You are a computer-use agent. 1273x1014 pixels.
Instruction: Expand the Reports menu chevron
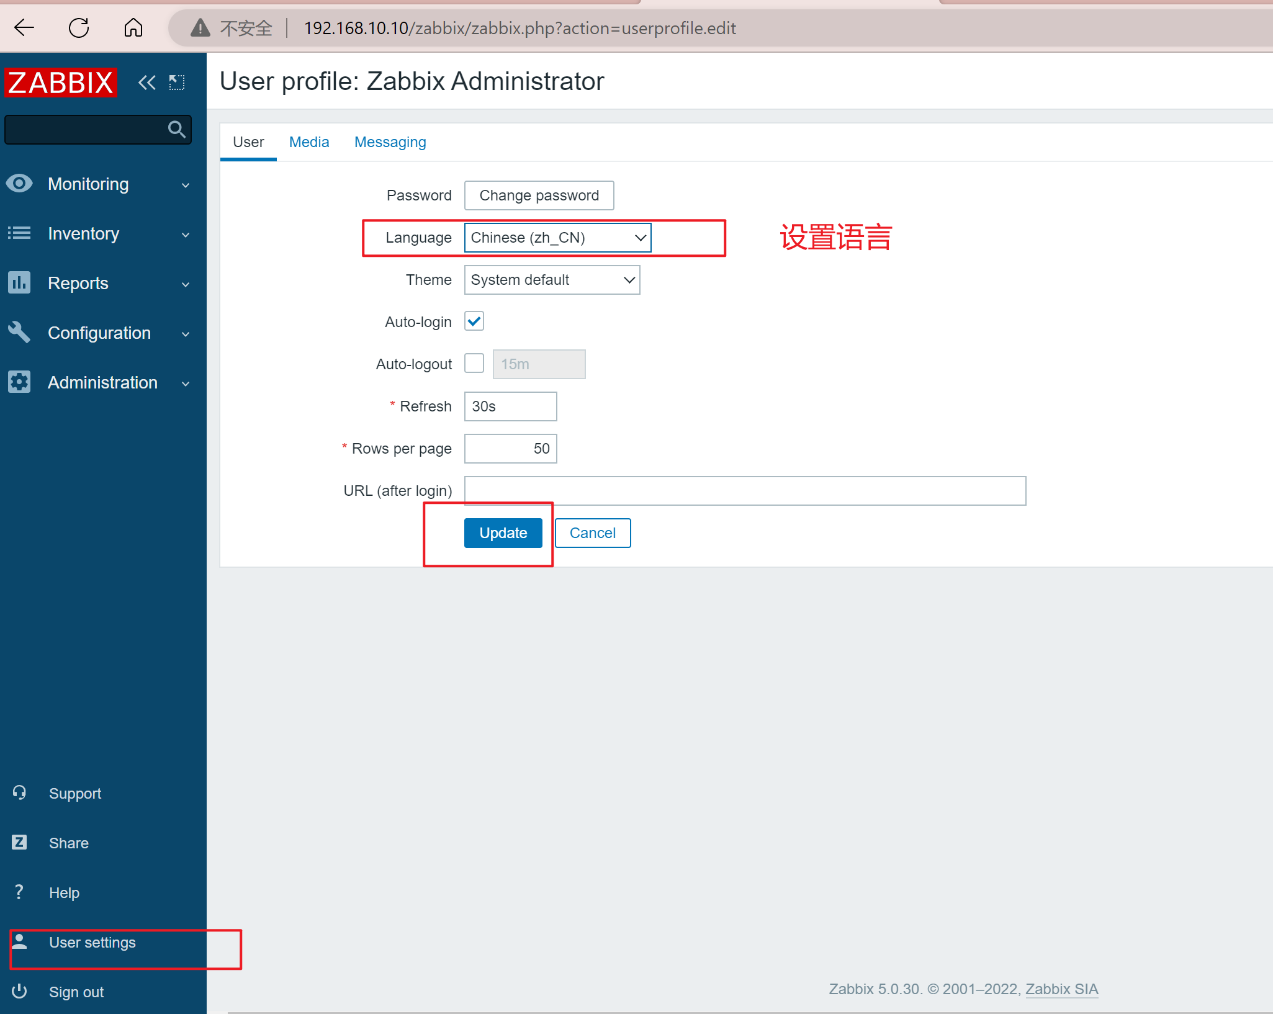185,284
